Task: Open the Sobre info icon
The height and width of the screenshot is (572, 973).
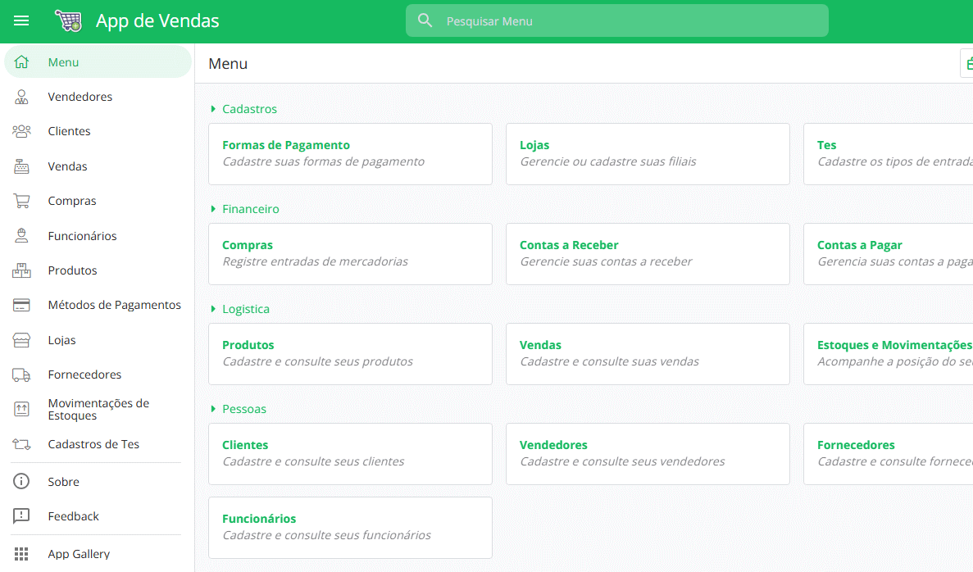Action: 21,481
